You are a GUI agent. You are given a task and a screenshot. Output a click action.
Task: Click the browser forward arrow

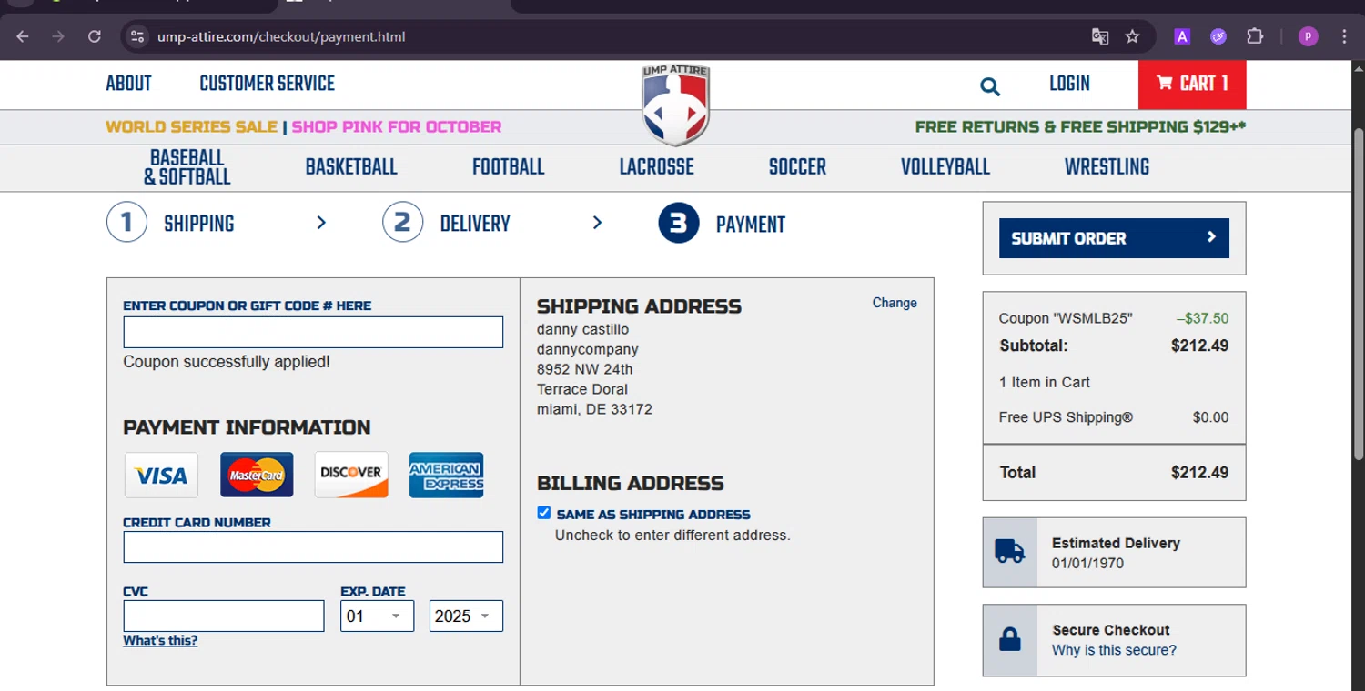coord(58,36)
